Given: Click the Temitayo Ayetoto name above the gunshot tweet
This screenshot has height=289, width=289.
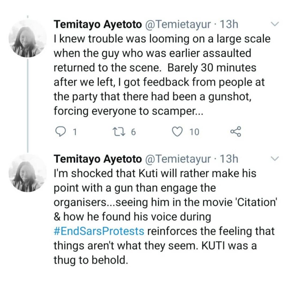Looking at the screenshot, I should pyautogui.click(x=98, y=25).
